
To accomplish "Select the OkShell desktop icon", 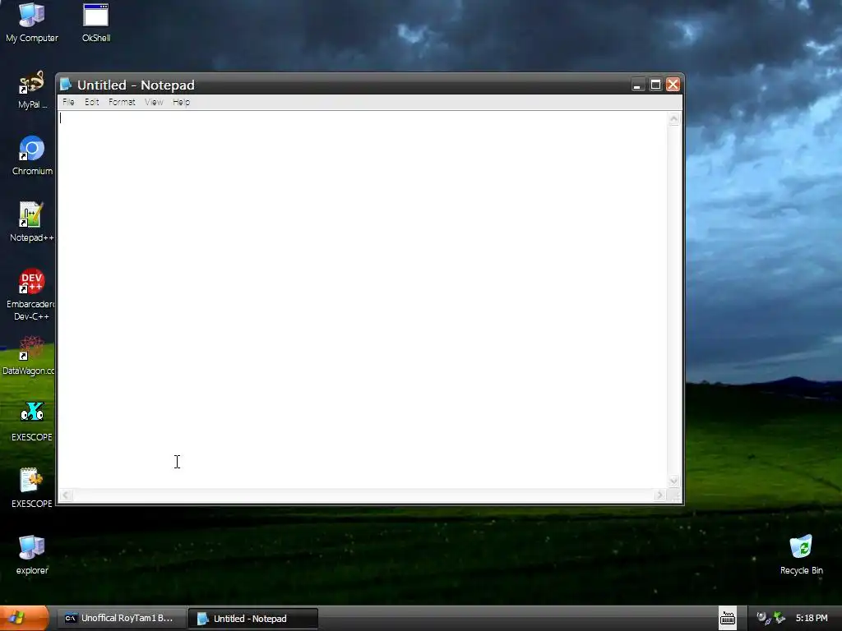I will 96,23.
